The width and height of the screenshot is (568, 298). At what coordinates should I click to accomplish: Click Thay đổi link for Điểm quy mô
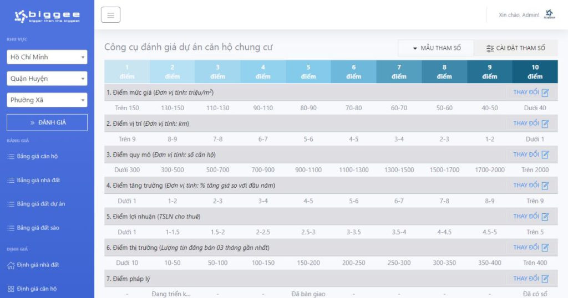click(x=526, y=155)
